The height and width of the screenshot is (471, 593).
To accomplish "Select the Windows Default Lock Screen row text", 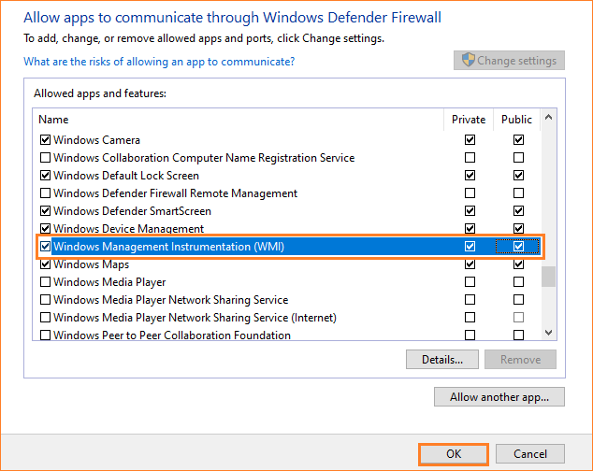I will pyautogui.click(x=126, y=176).
